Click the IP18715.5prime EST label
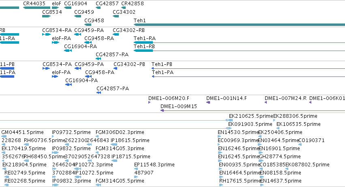This screenshot has height=187, width=345. pos(131,157)
